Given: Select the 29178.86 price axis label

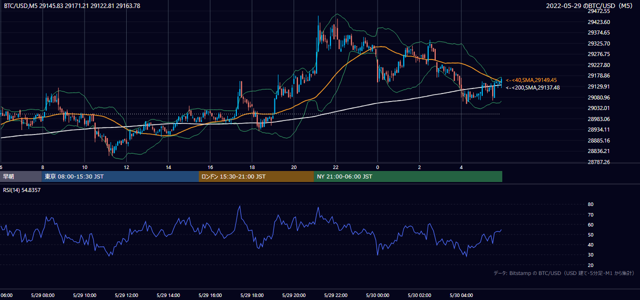Looking at the screenshot, I should (598, 75).
